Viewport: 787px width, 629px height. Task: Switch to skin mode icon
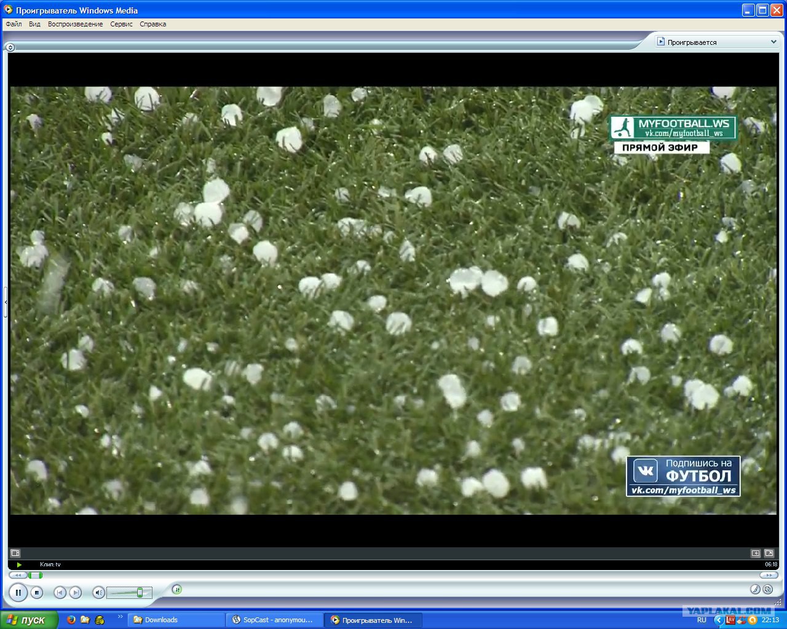click(x=768, y=590)
